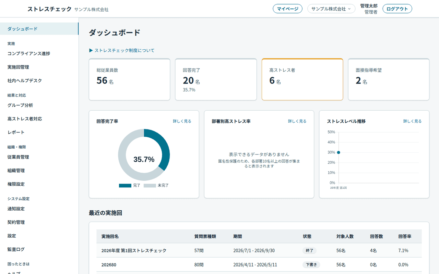Select 高ストレス者対応 sidebar item
The width and height of the screenshot is (439, 274).
pos(39,119)
